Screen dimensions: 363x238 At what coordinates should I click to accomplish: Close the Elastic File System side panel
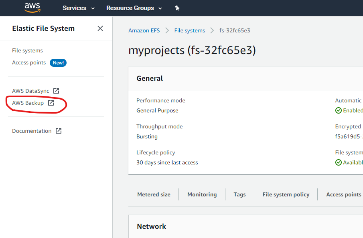[100, 28]
